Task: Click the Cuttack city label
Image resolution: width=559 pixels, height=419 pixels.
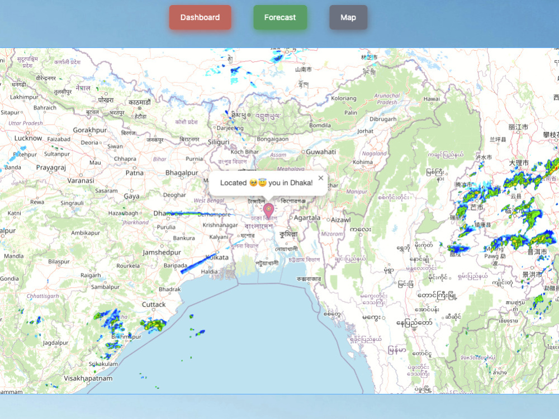Action: click(x=154, y=304)
